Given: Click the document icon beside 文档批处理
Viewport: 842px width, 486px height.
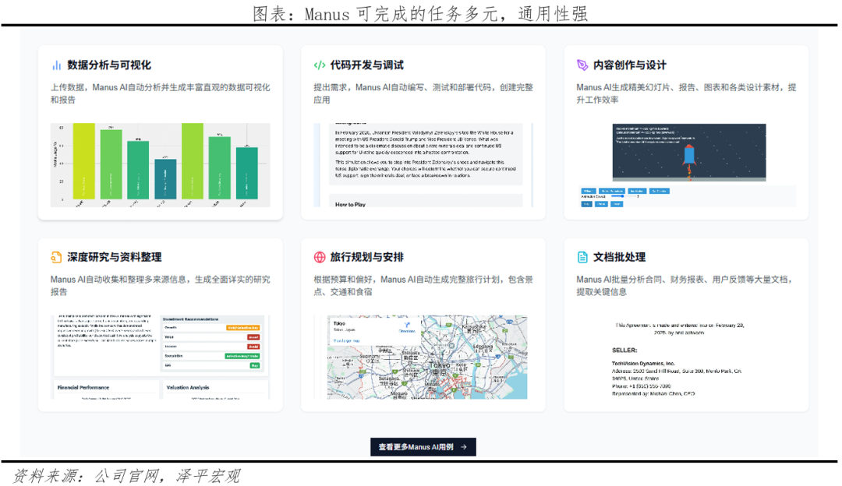Looking at the screenshot, I should [582, 257].
